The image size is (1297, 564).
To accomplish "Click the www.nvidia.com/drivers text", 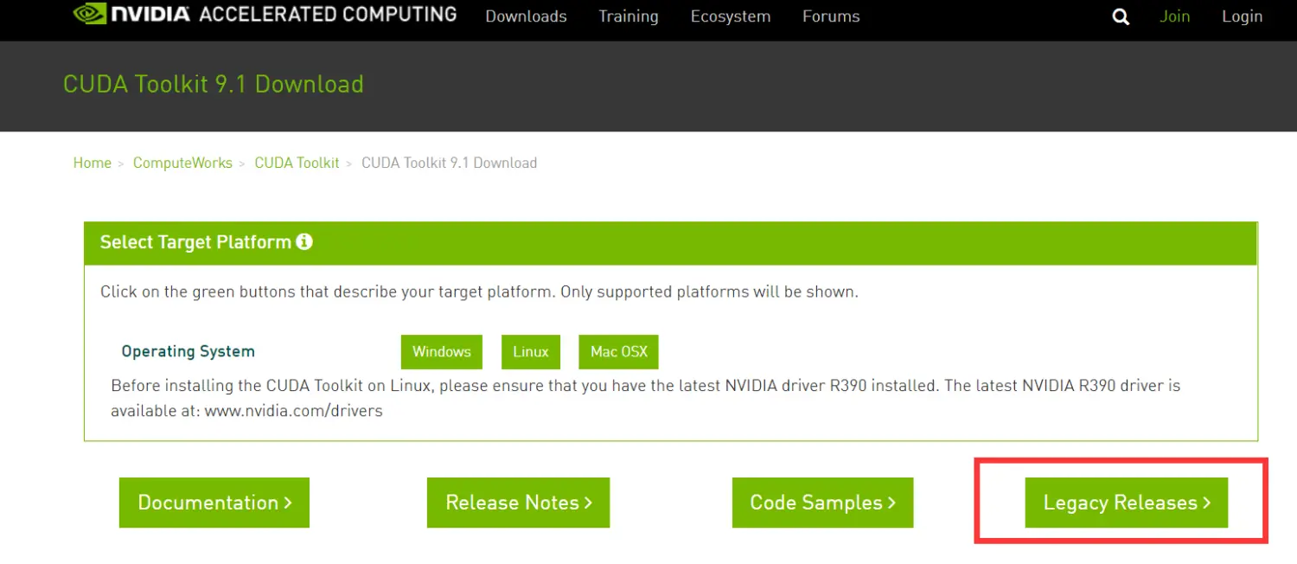I will coord(294,411).
